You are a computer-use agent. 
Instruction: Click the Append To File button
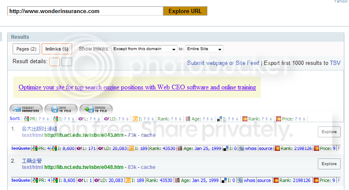[x=96, y=109]
